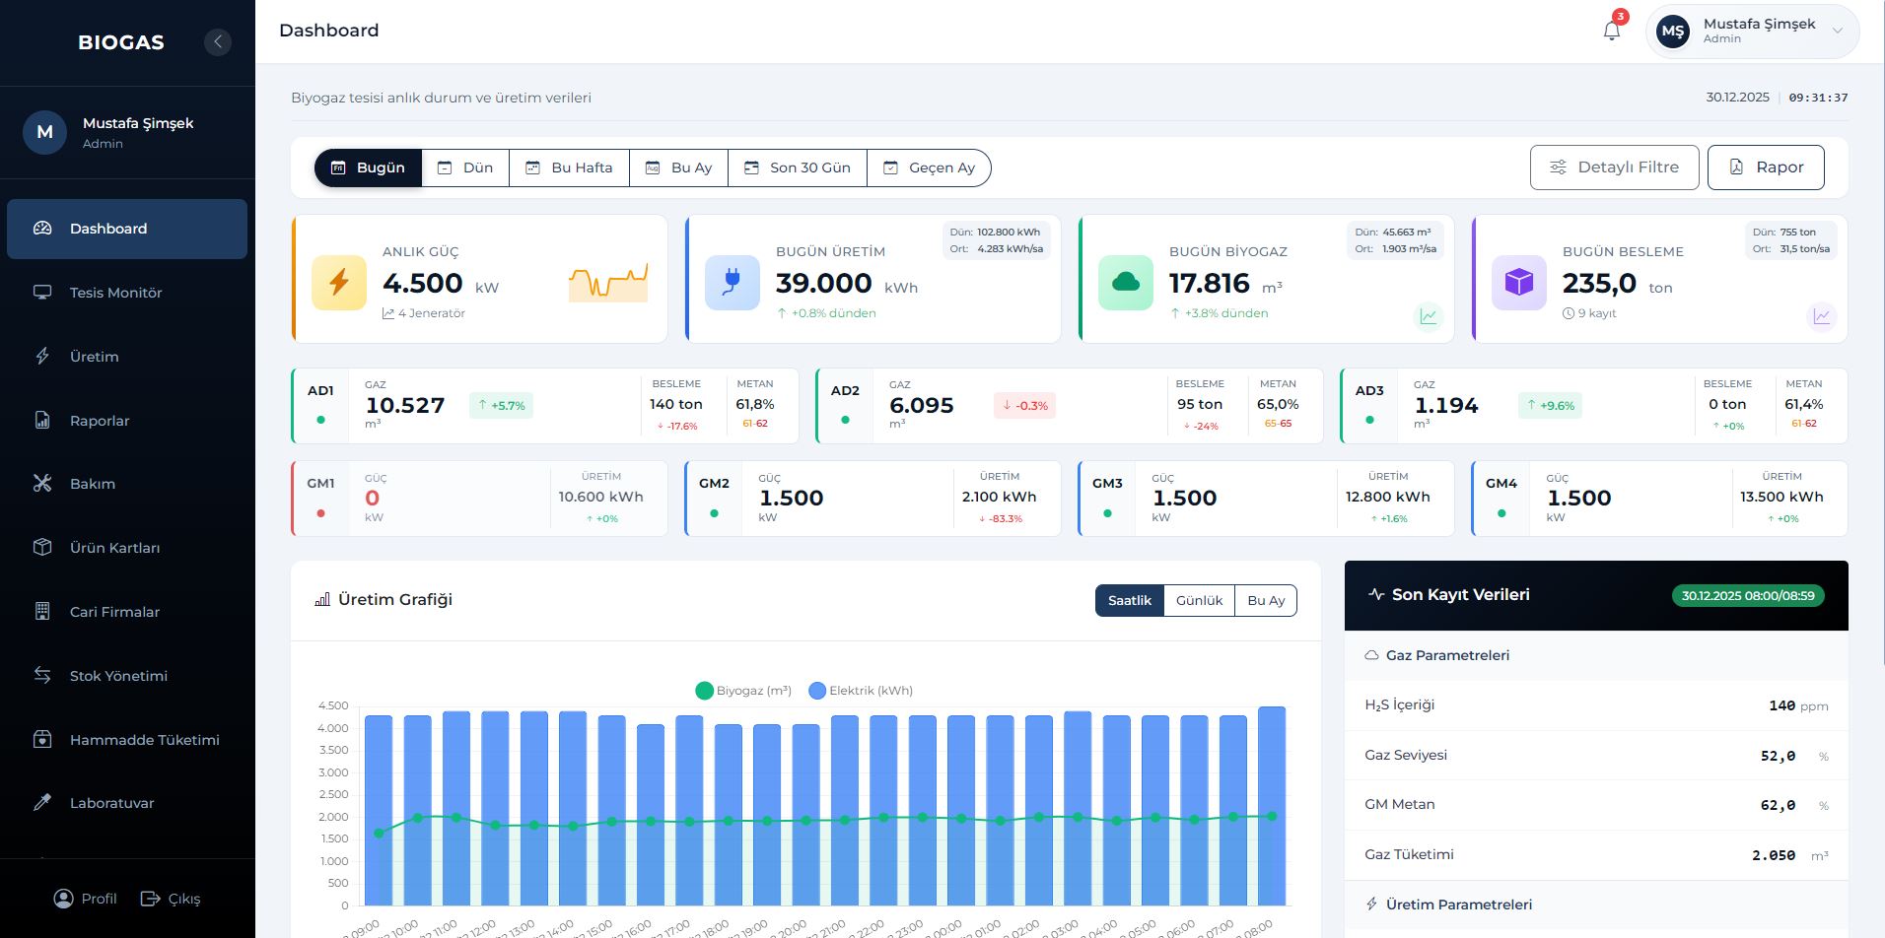Open the notification bell with 3 alerts
Screen dimensions: 1885x938
pyautogui.click(x=1611, y=31)
